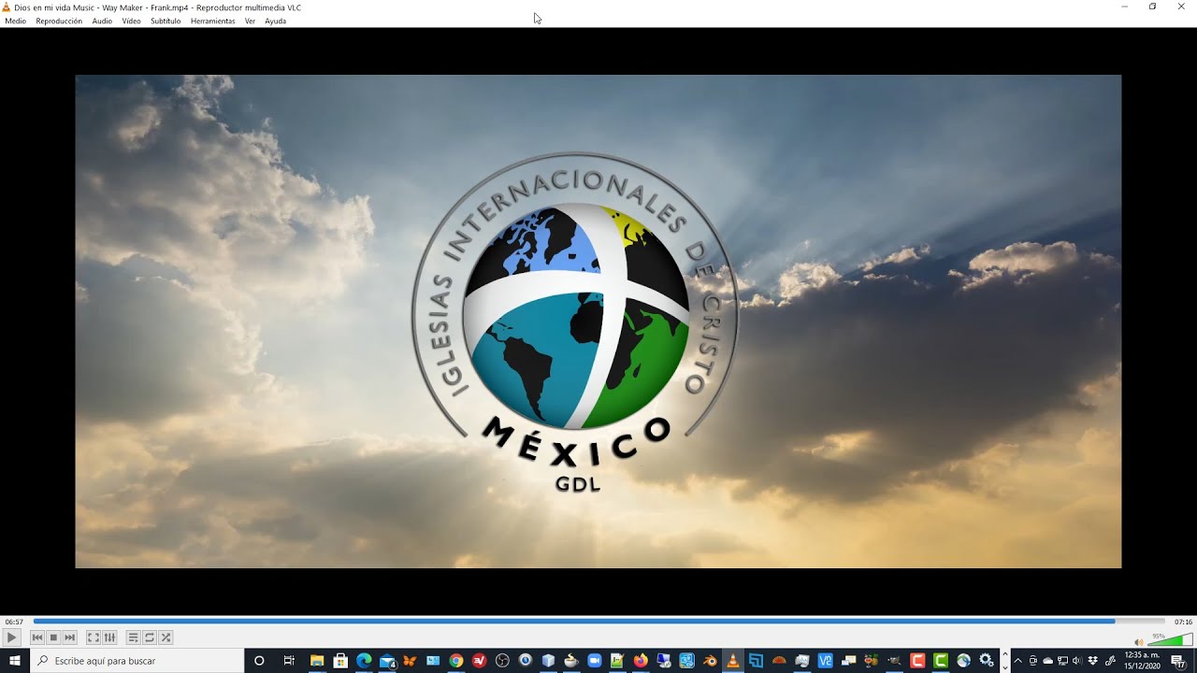Click the taskbar search box

[137, 661]
